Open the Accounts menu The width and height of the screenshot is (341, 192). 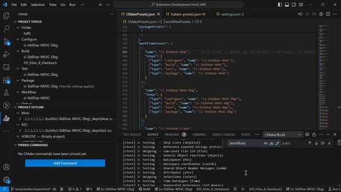click(x=6, y=167)
